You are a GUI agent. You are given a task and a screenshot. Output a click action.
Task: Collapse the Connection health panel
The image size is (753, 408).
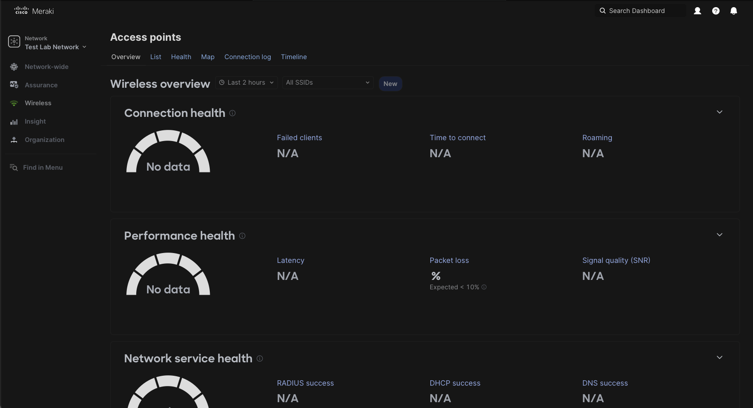(720, 112)
